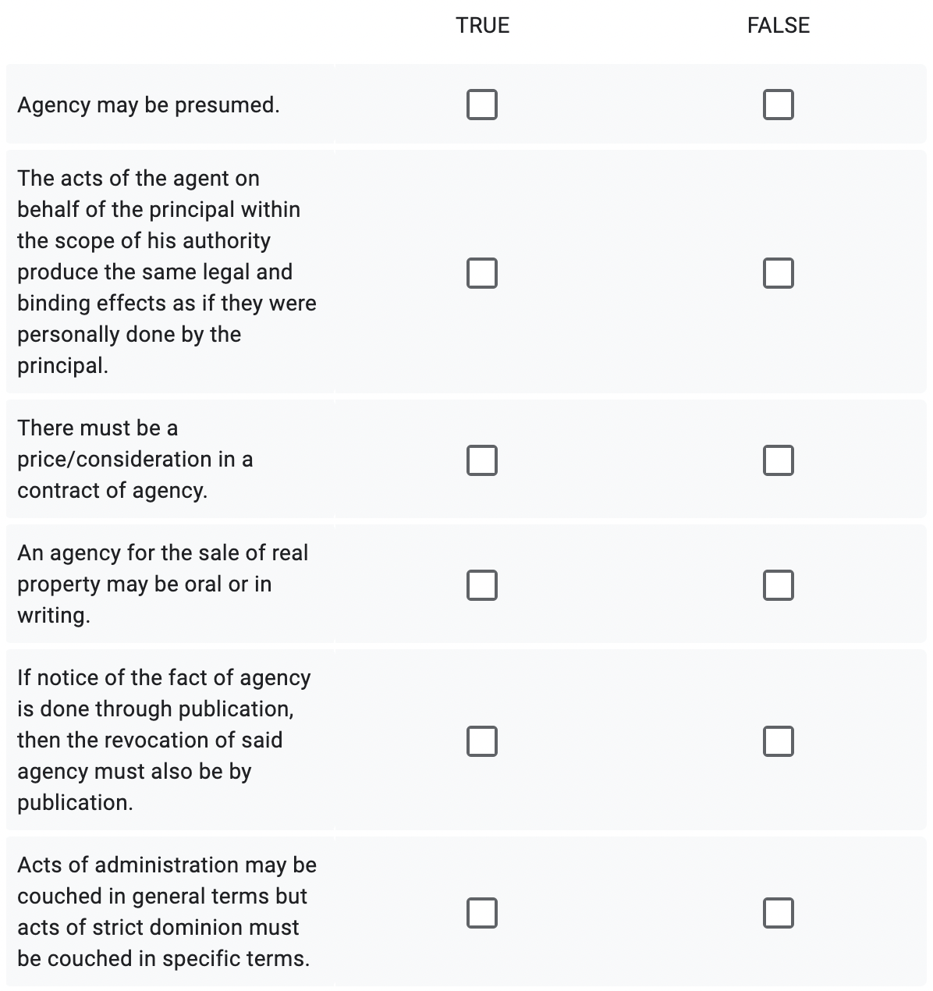The image size is (933, 991).
Task: Click the 'sale of real property' statement text
Action: point(162,584)
